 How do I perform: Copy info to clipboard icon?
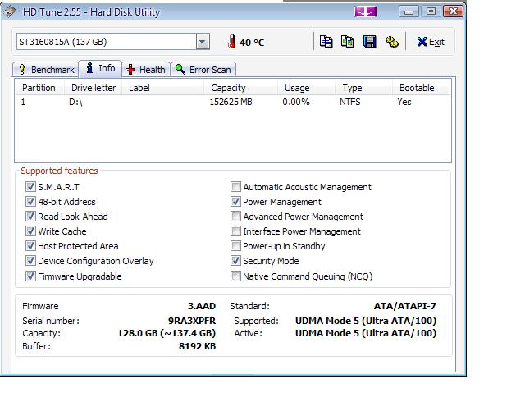tap(326, 42)
